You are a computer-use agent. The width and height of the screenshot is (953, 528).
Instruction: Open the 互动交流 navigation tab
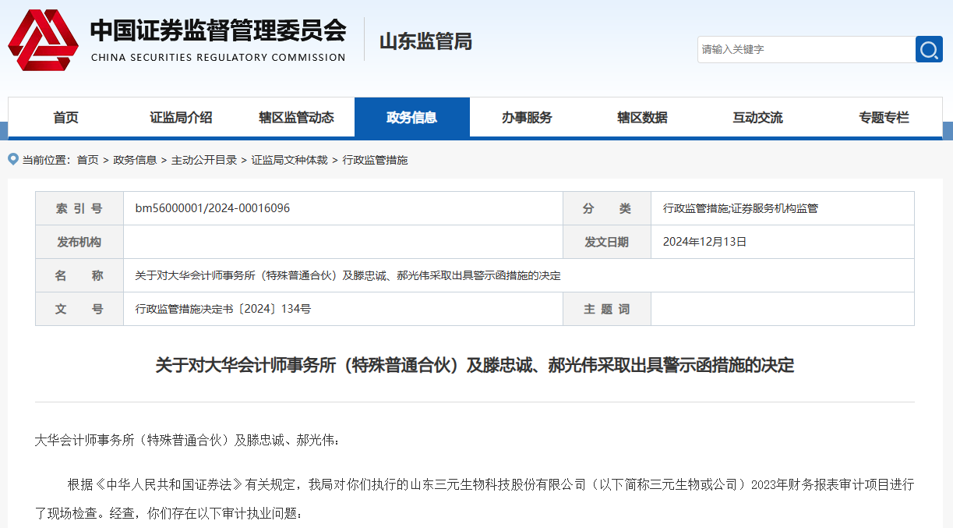(x=757, y=118)
